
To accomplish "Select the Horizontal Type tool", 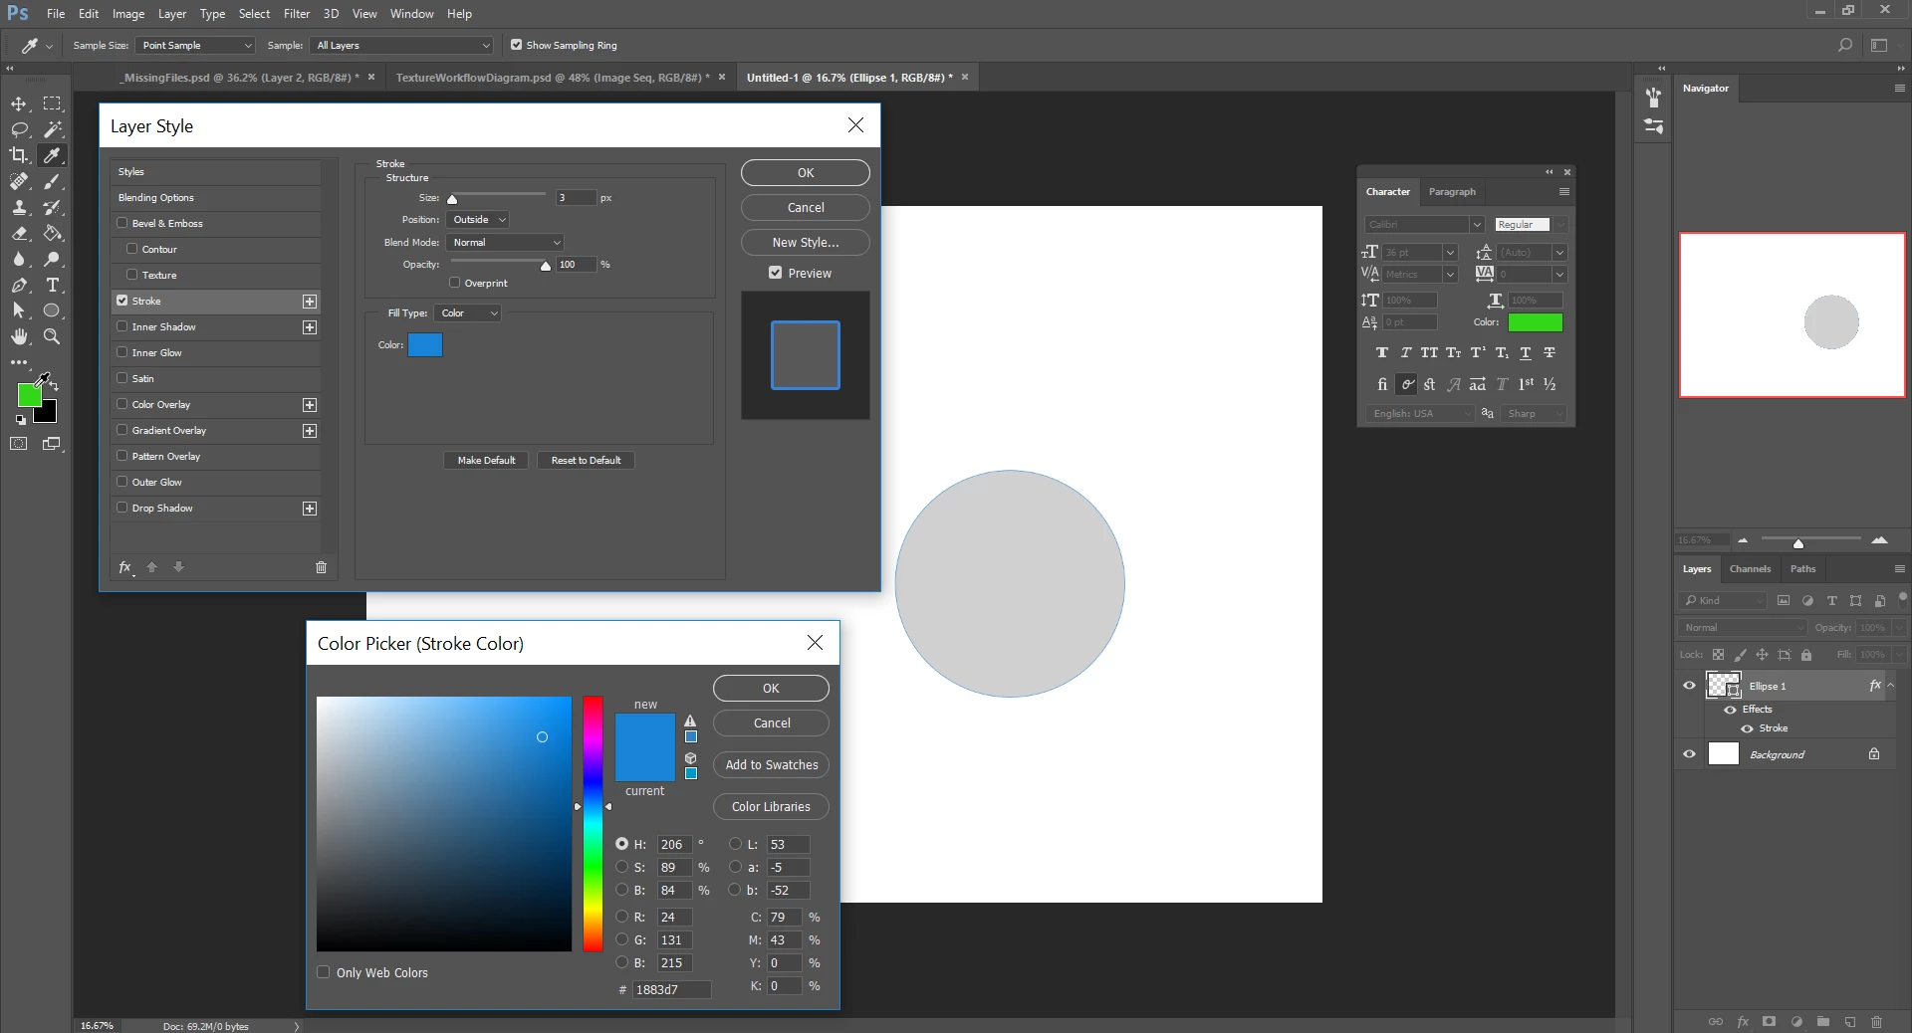I will pyautogui.click(x=53, y=285).
